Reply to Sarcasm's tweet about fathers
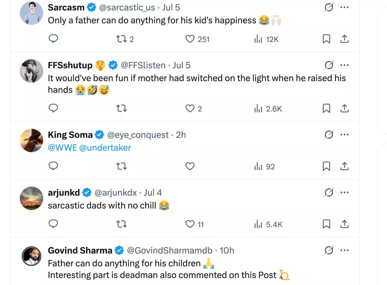This screenshot has height=285, width=387. coord(53,39)
